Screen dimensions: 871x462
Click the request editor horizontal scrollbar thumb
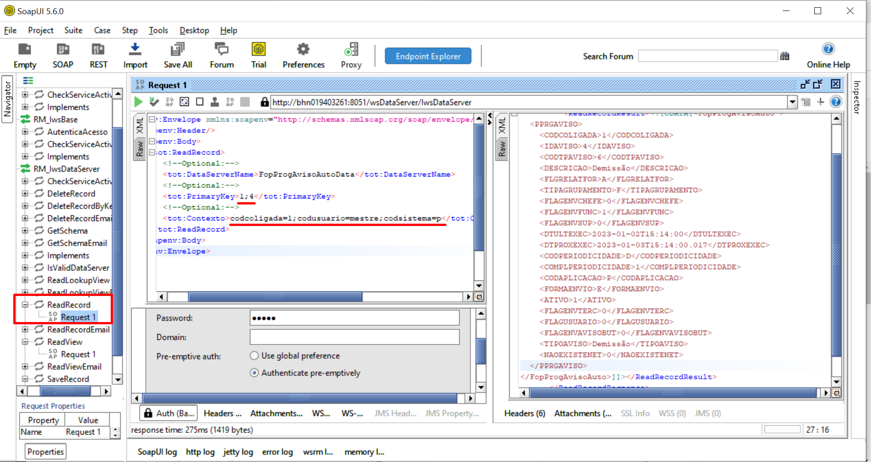coord(275,297)
